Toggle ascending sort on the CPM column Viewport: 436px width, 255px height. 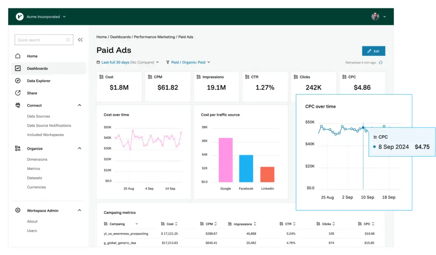(215, 224)
